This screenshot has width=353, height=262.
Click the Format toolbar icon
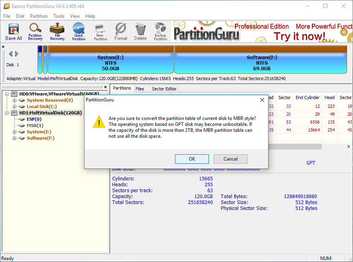(x=121, y=32)
